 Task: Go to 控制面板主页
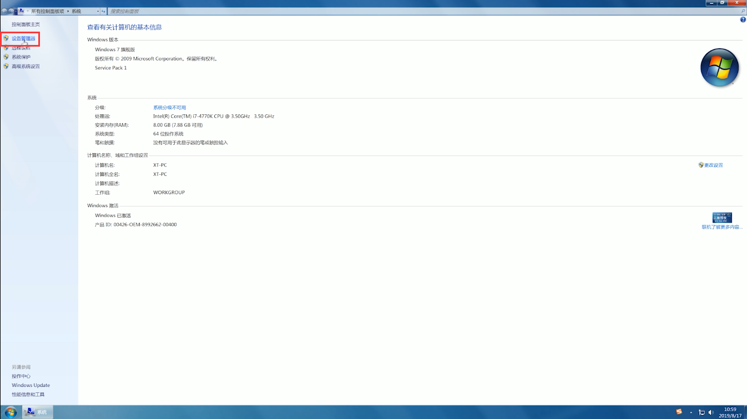point(26,24)
